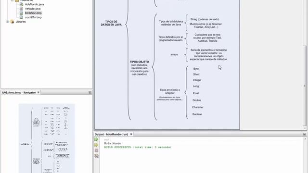
Task: Click the word 'Character' in diagram
Action: (x=198, y=107)
